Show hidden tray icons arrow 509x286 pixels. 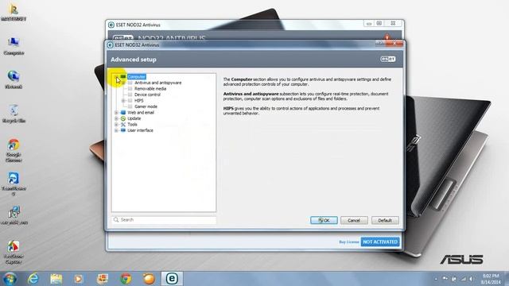(436, 279)
